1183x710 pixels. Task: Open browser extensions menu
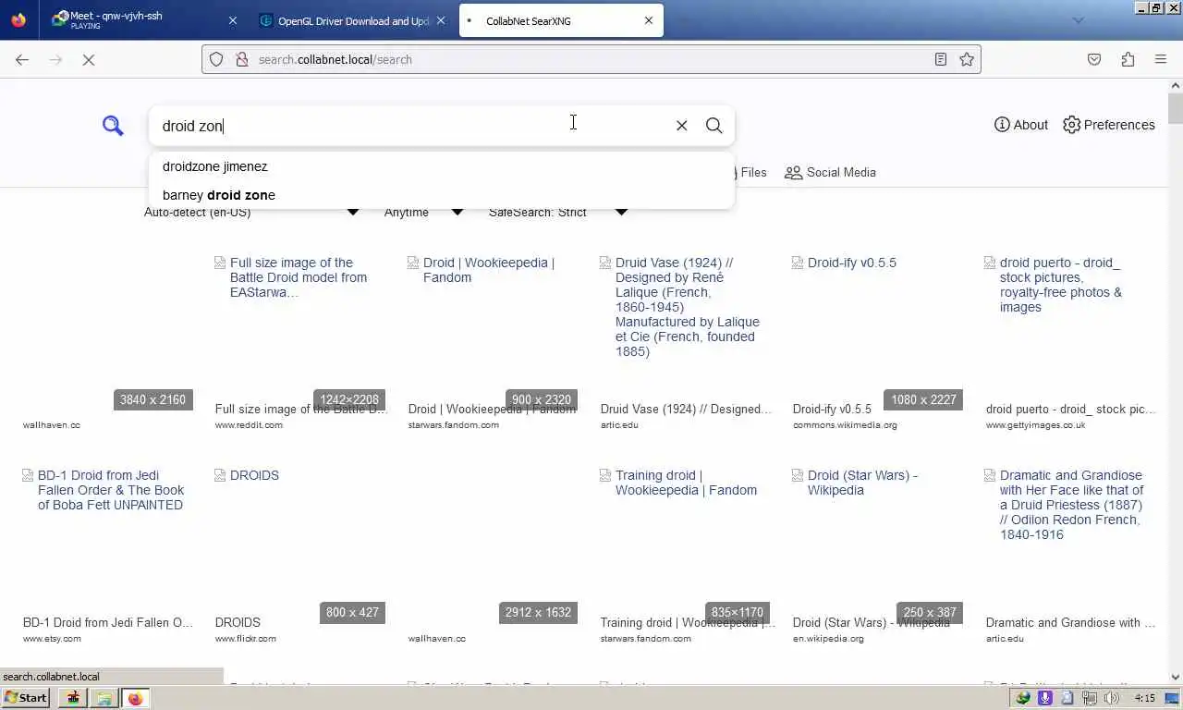(1128, 59)
